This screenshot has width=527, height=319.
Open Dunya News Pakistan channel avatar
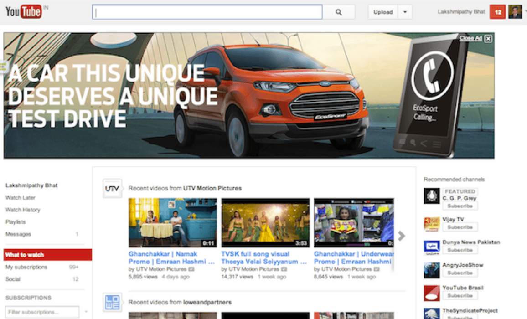432,247
